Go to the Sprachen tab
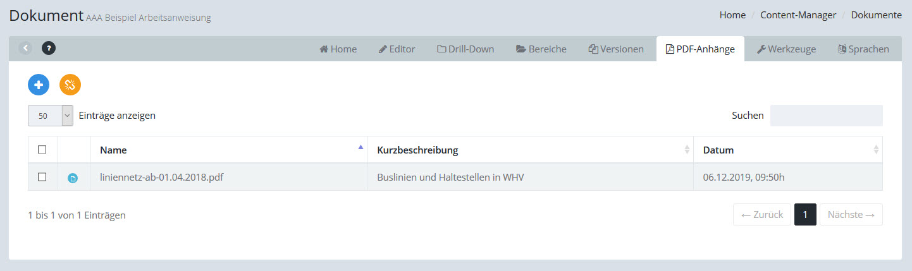Screen dimensions: 912x271 (x=863, y=49)
